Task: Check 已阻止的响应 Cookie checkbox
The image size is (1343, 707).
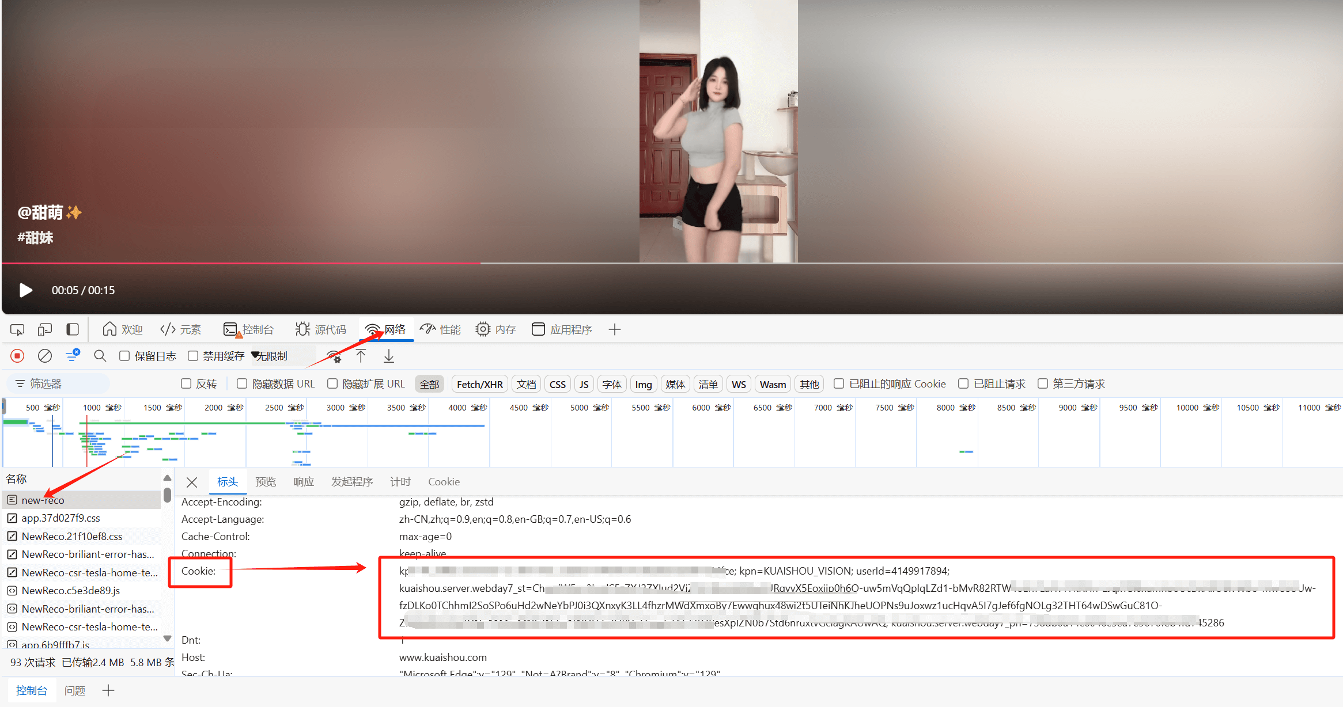Action: pos(839,383)
